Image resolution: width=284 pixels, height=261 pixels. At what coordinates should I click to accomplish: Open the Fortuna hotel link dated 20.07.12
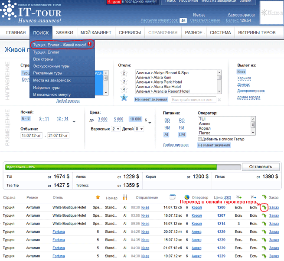tap(59, 232)
